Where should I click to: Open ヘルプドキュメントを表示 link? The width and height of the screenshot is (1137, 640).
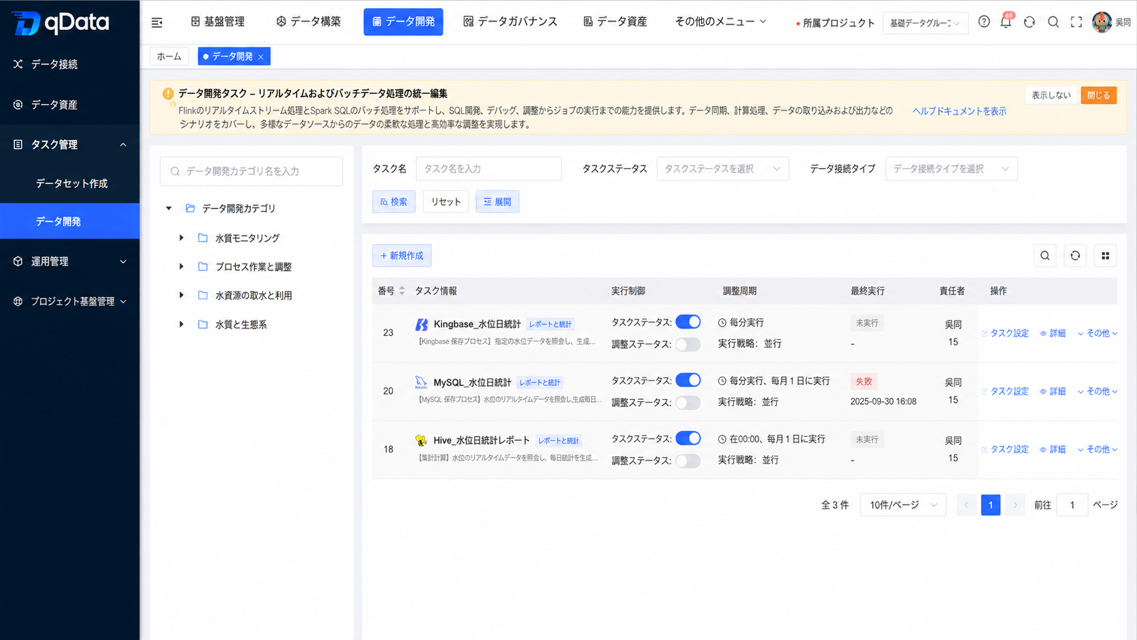click(x=960, y=111)
